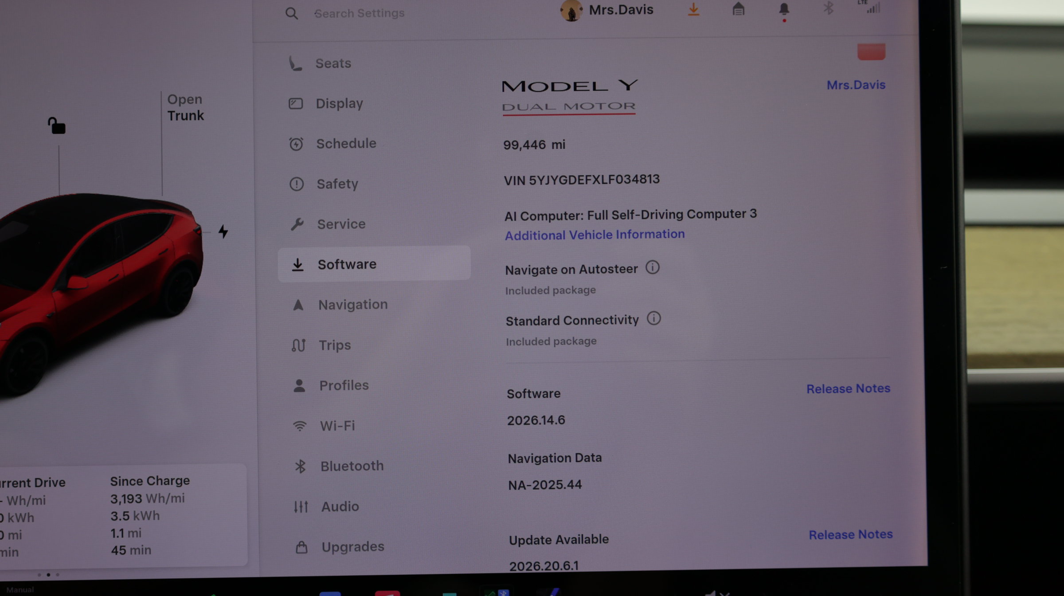The image size is (1064, 596).
Task: Tap the Update Available 2026.20.6.1 version text
Action: pyautogui.click(x=544, y=566)
